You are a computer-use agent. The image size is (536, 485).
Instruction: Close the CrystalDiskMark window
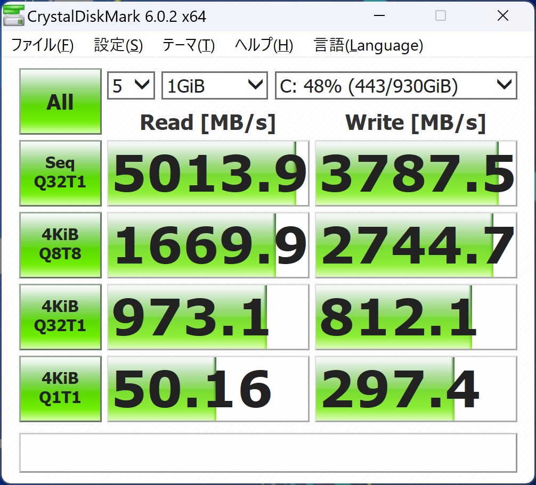(503, 16)
